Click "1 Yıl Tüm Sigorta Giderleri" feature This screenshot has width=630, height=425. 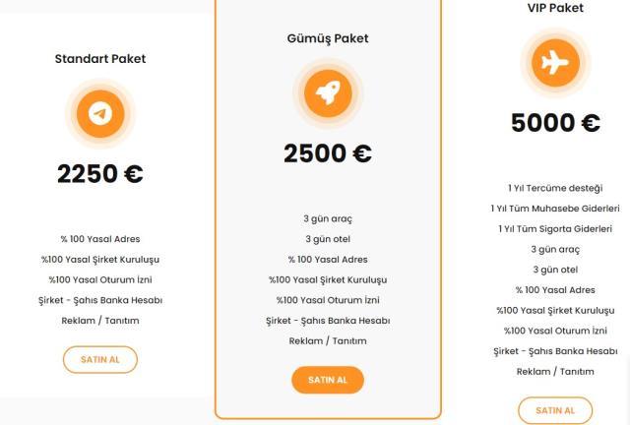point(555,229)
